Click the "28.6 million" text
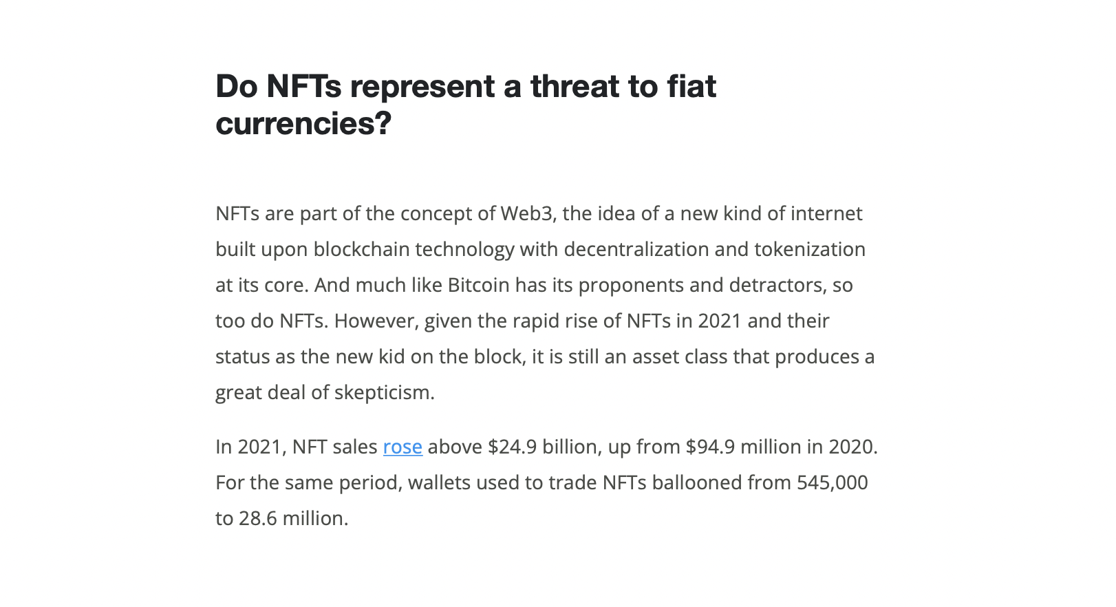The image size is (1116, 607). tap(292, 519)
